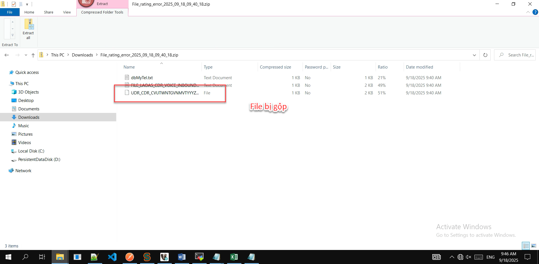This screenshot has height=264, width=539.
Task: Open Excel from the taskbar
Action: click(x=234, y=257)
